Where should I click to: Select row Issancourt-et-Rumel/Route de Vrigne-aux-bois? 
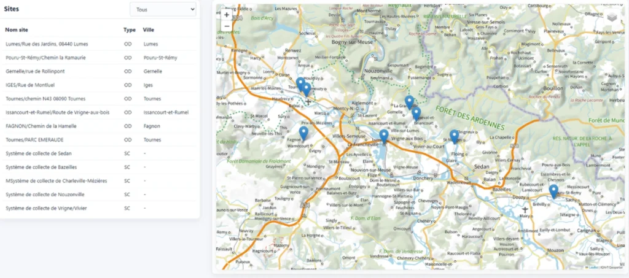(x=98, y=112)
